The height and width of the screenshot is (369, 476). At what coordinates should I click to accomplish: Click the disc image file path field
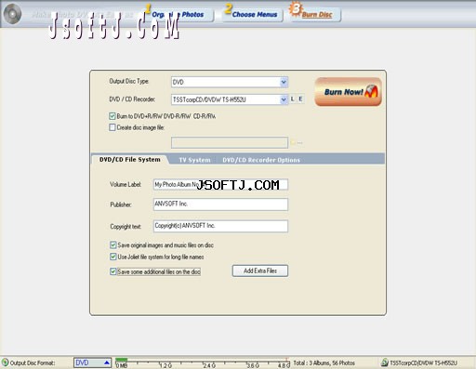230,143
